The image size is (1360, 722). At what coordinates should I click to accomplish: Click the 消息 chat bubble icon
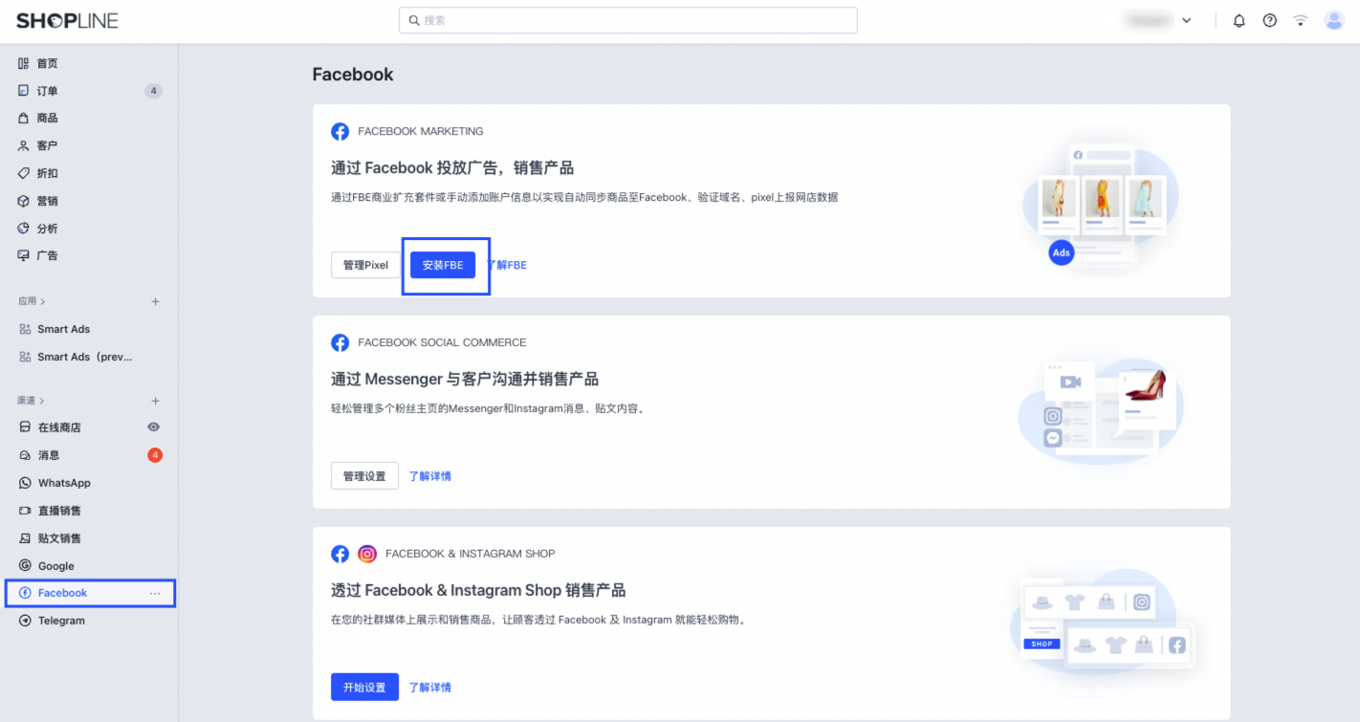click(x=25, y=455)
